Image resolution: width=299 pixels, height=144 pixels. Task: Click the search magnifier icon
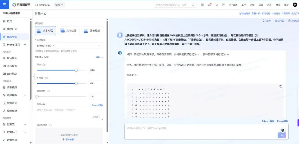point(193,5)
